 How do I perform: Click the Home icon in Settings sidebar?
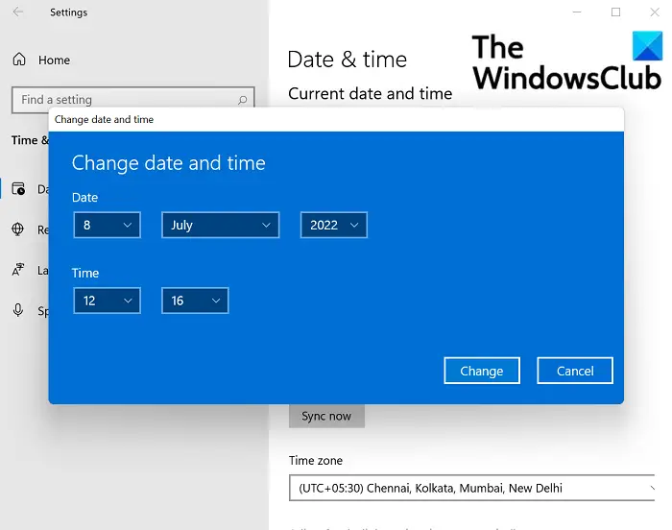pos(19,60)
